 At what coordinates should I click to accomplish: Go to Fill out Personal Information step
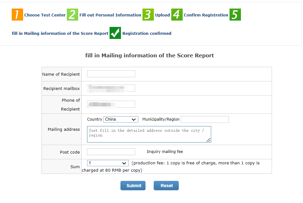(110, 15)
